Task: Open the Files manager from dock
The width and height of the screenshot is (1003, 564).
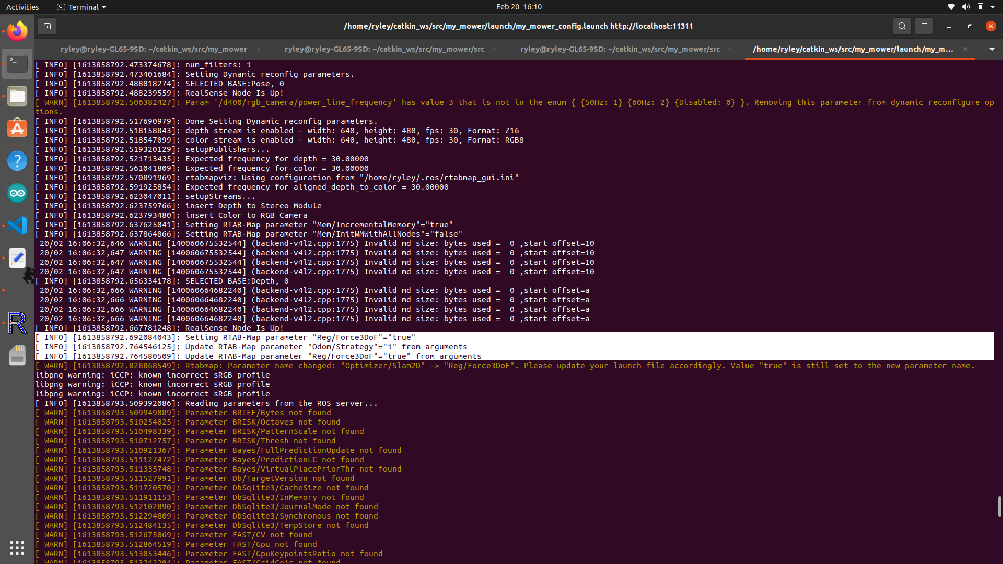Action: (x=17, y=96)
